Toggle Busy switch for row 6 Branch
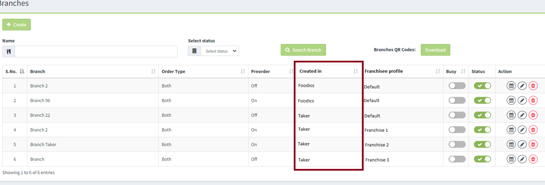This screenshot has width=545, height=185. tap(457, 159)
